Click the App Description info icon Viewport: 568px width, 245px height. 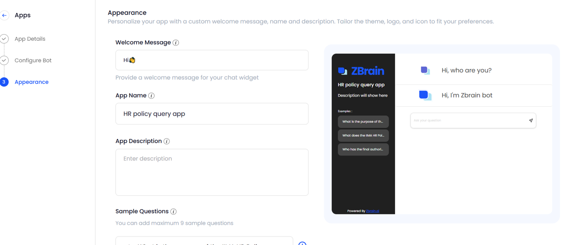[x=167, y=141]
